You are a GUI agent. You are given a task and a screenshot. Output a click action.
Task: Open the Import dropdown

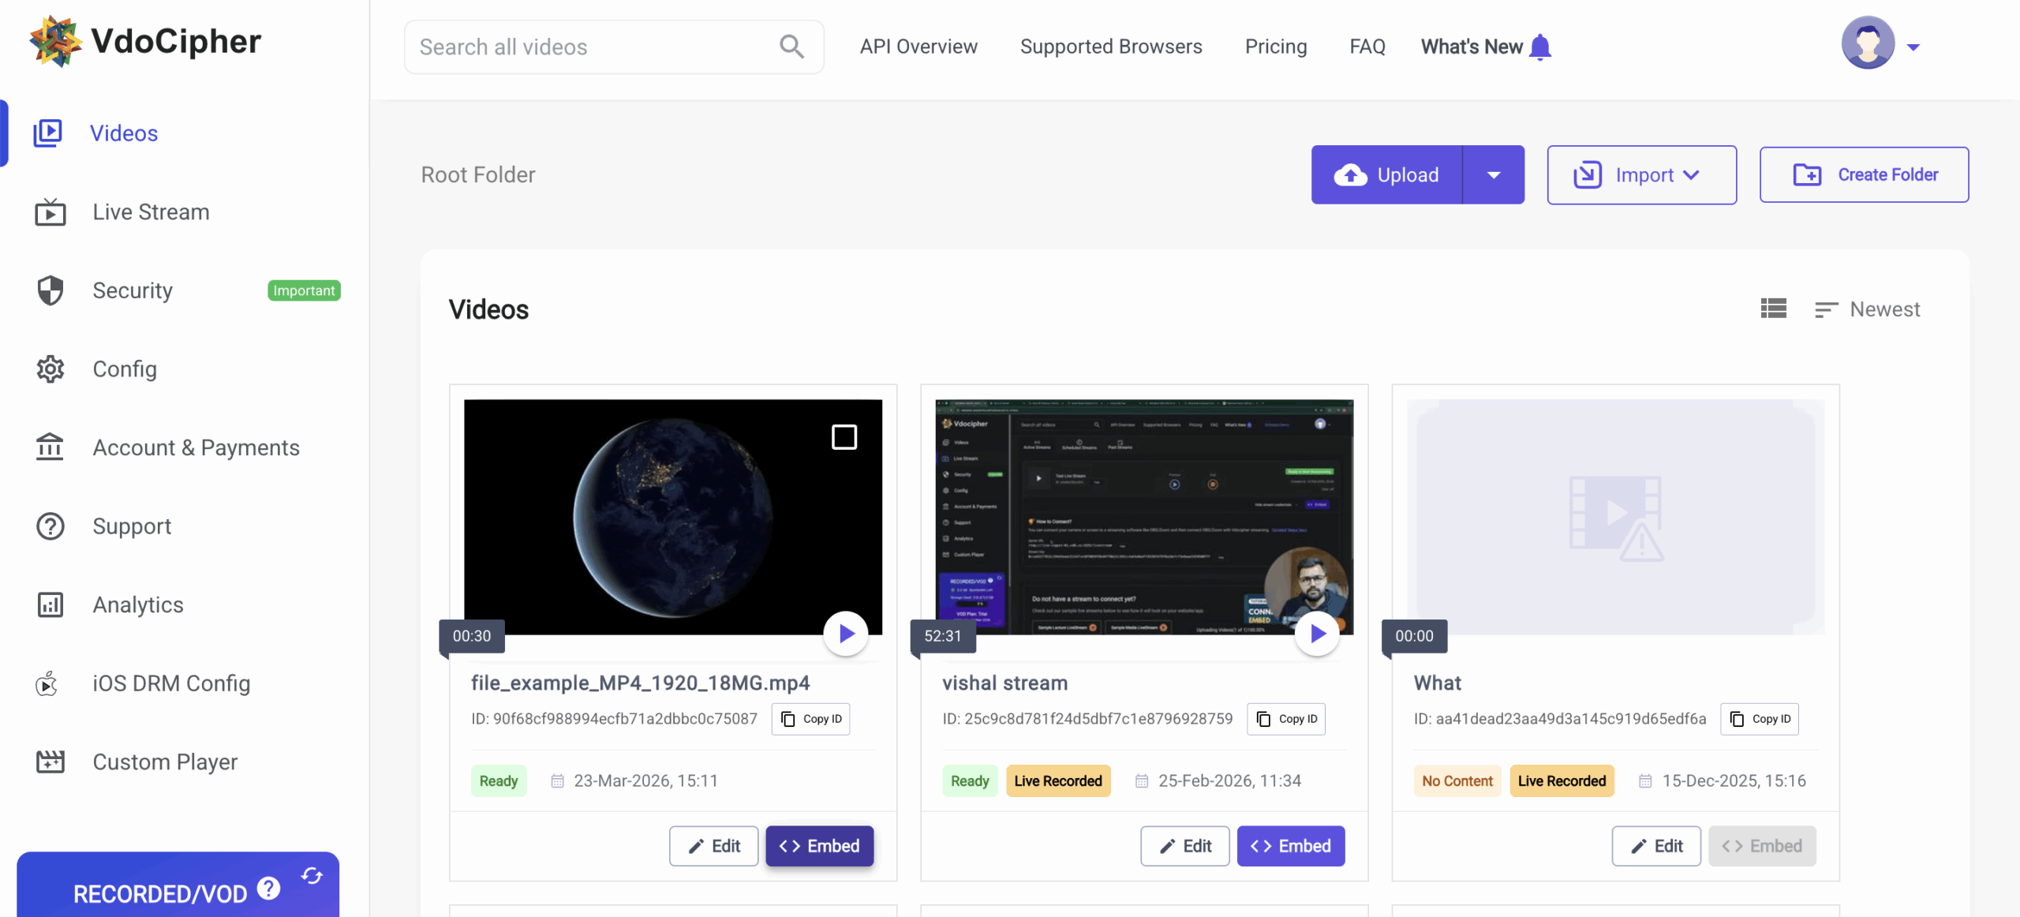click(x=1641, y=174)
